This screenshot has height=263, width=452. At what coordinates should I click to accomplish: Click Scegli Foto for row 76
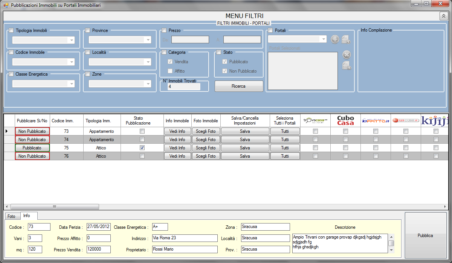206,156
